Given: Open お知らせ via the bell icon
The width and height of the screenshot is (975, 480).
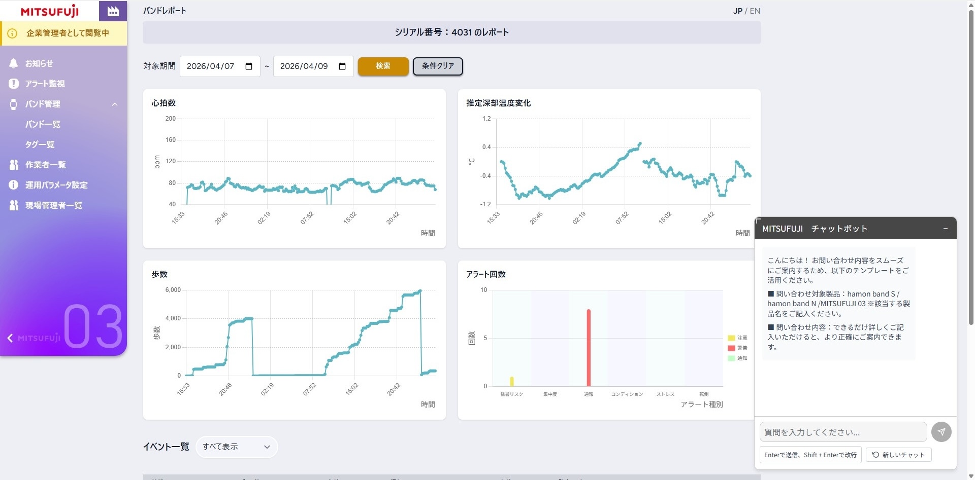Looking at the screenshot, I should pos(14,63).
